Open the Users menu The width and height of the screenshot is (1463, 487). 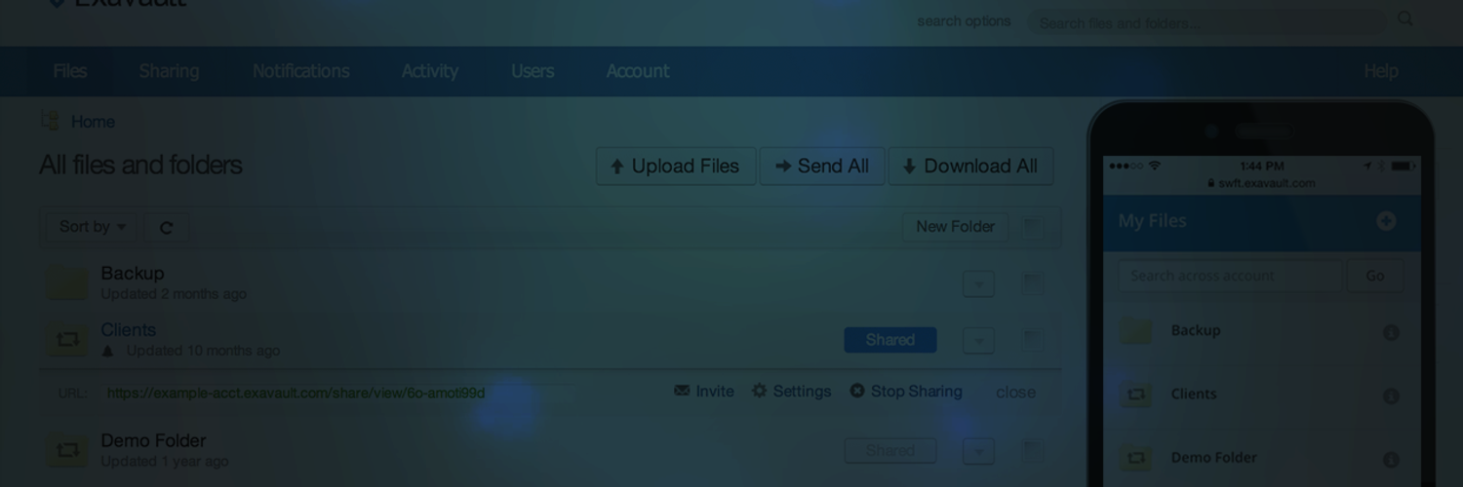[533, 71]
